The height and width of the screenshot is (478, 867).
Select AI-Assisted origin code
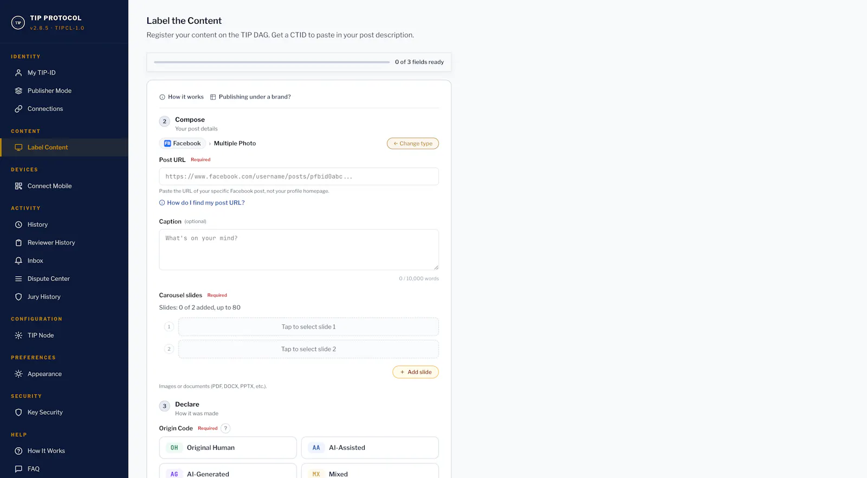[370, 448]
